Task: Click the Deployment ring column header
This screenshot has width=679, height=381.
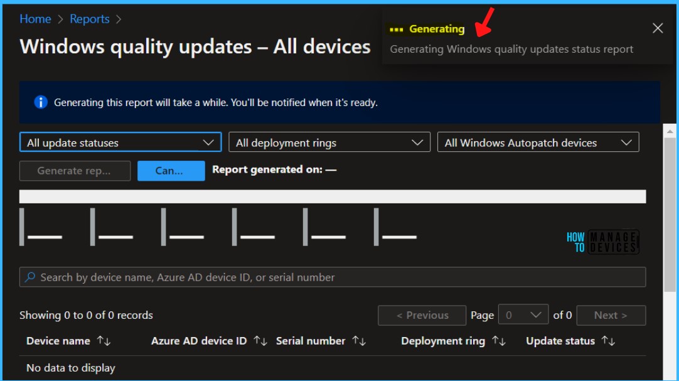Action: [x=443, y=341]
